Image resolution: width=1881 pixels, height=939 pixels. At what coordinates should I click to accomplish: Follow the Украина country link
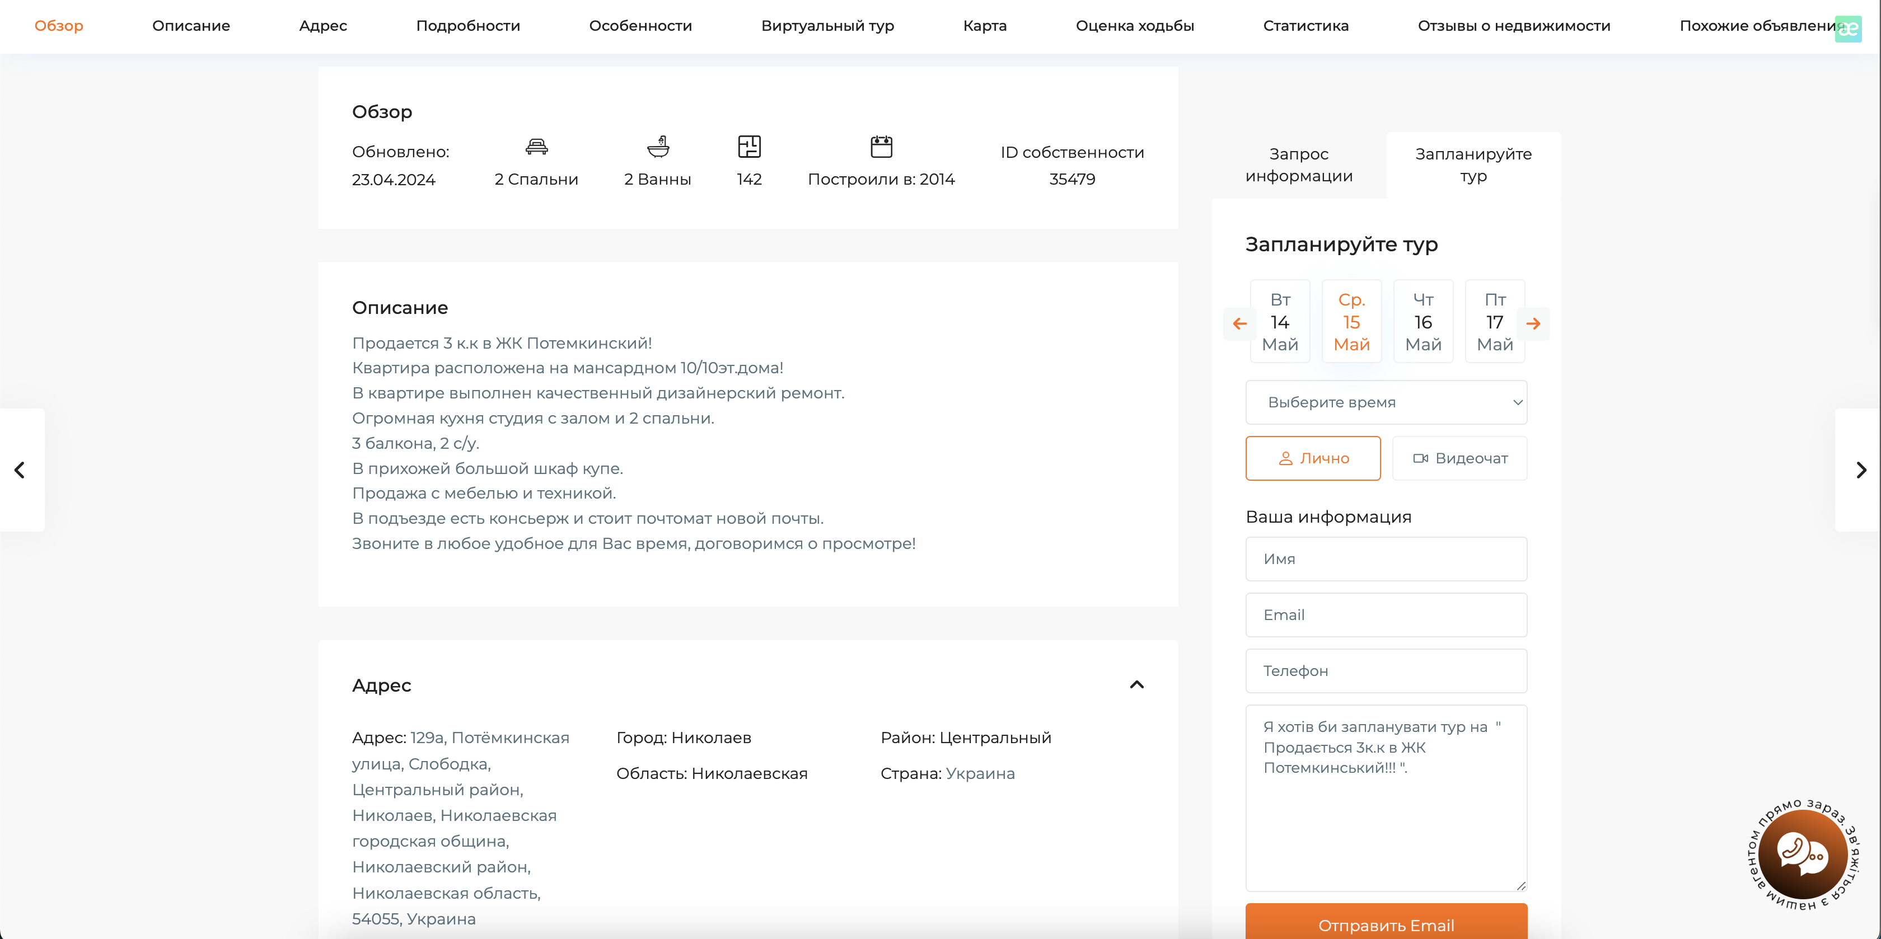click(x=980, y=773)
